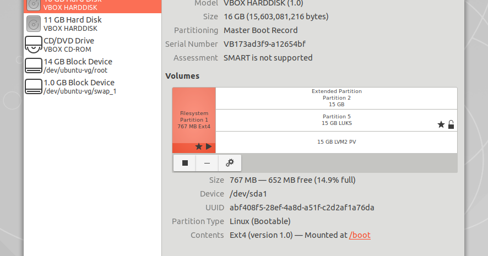Select /dev/ubuntu-vg/swap_1 block device

tap(93, 86)
